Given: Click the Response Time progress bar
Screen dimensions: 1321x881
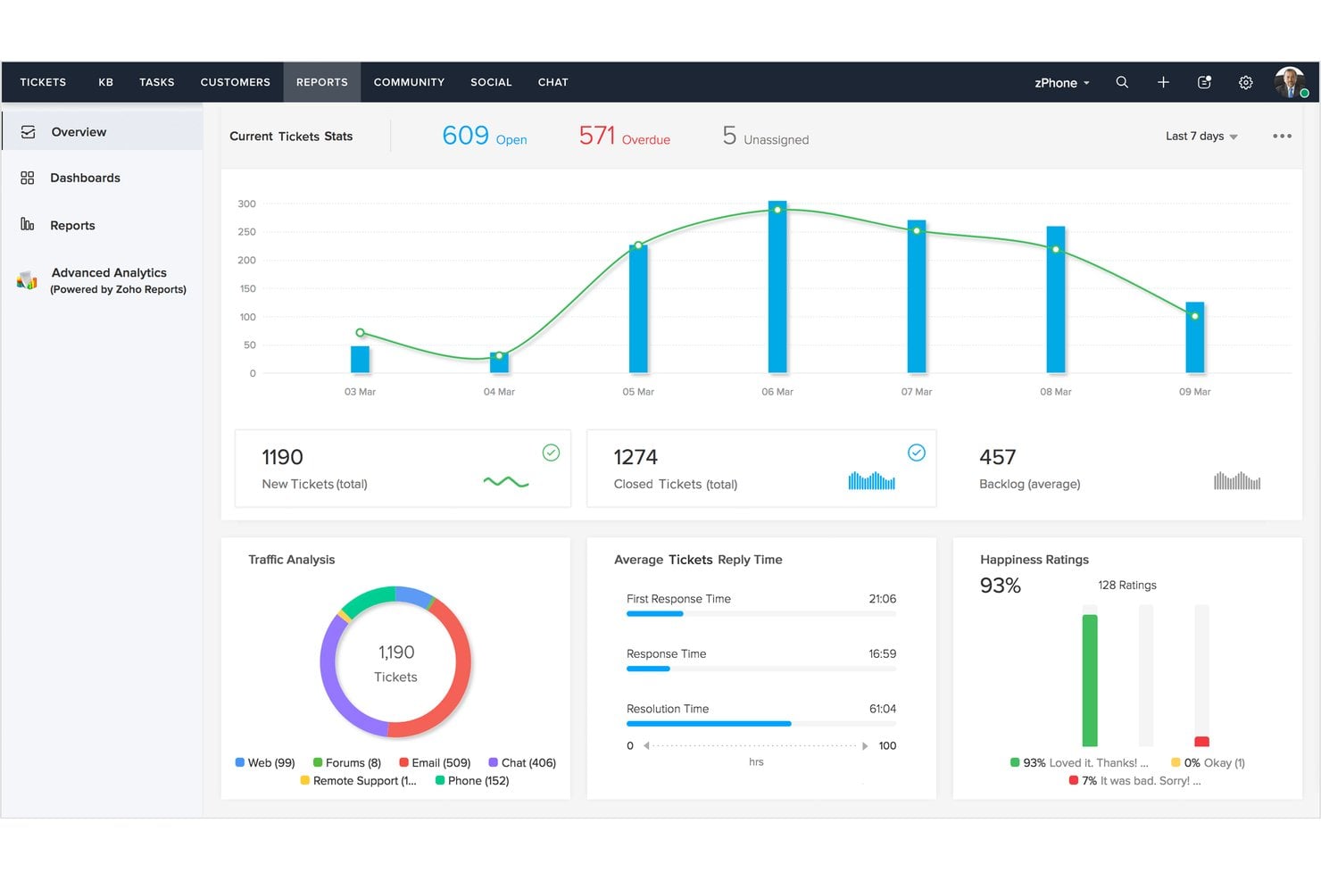Looking at the screenshot, I should (761, 669).
